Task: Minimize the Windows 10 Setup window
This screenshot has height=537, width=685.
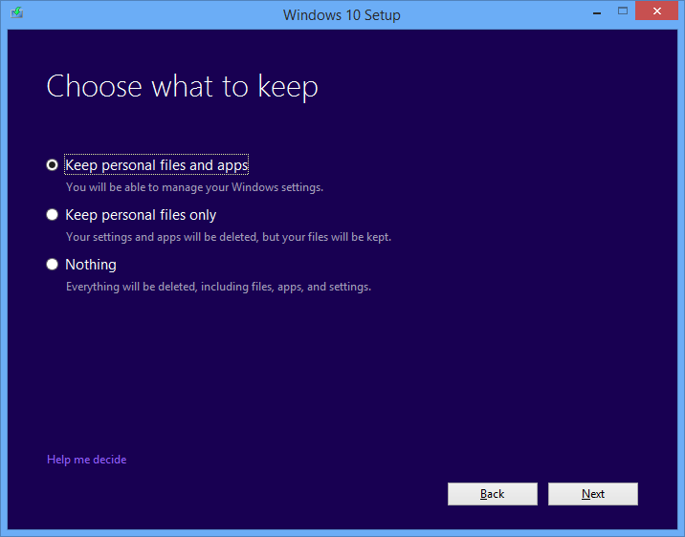Action: [597, 13]
